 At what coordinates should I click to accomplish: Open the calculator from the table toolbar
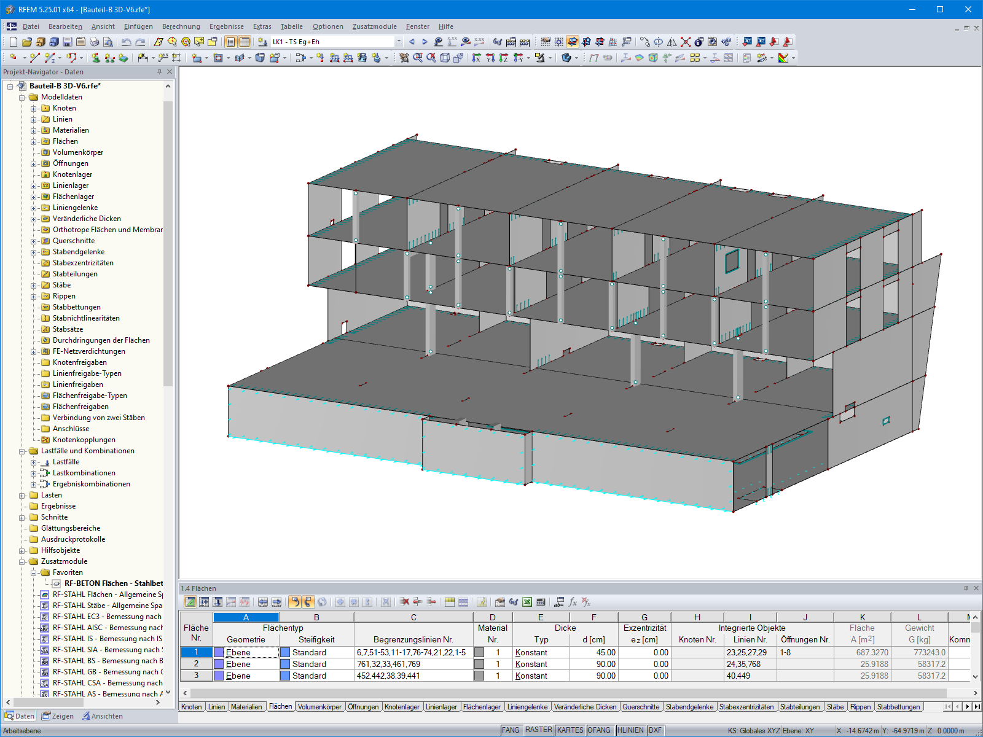541,602
